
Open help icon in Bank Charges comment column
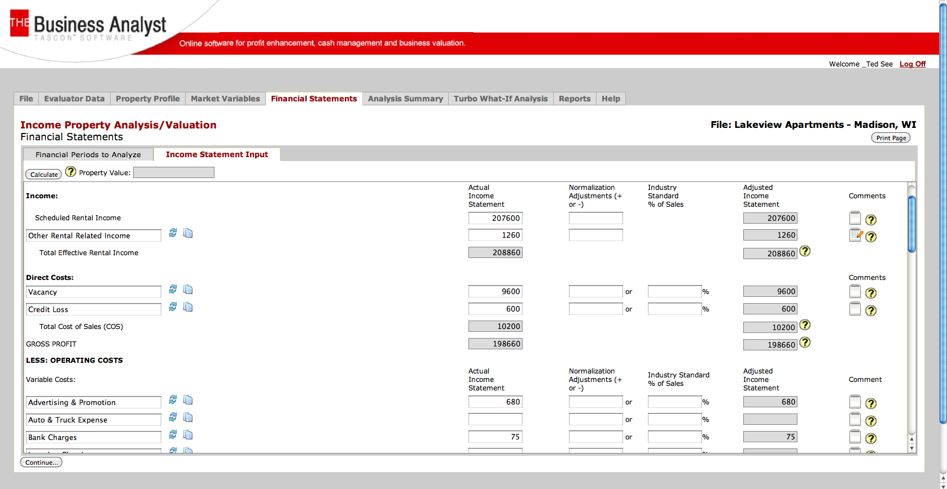[871, 438]
